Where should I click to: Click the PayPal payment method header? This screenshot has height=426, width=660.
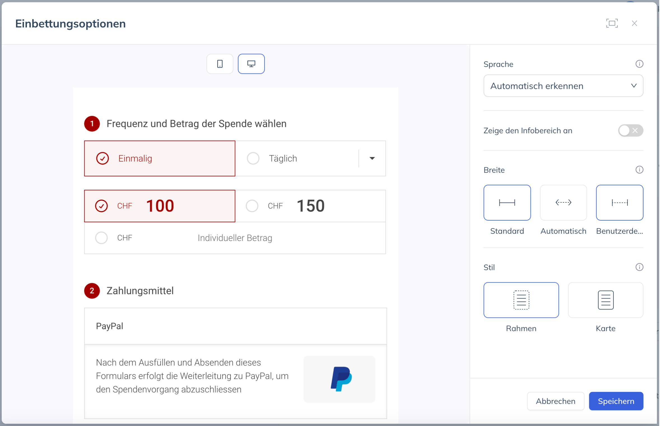pos(235,326)
